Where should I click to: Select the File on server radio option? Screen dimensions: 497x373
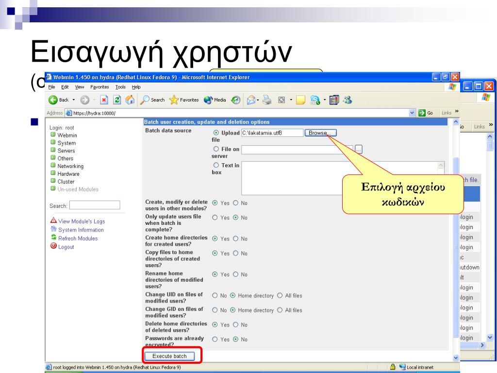coord(216,149)
